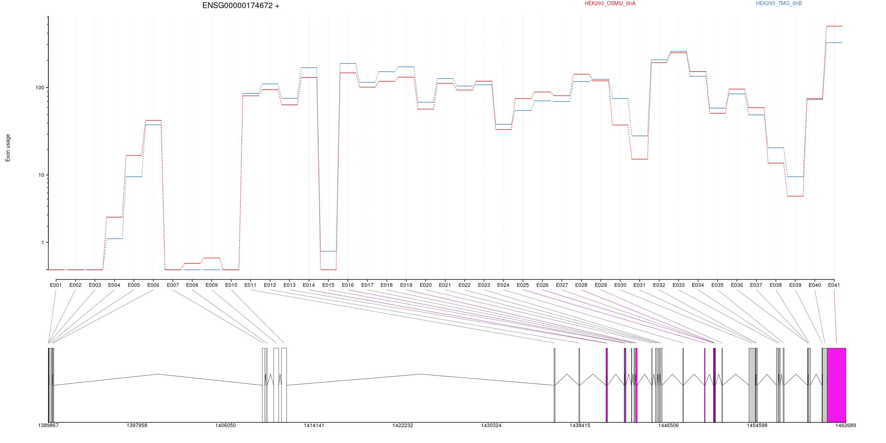
Task: Click exon label E036
Action: [737, 285]
